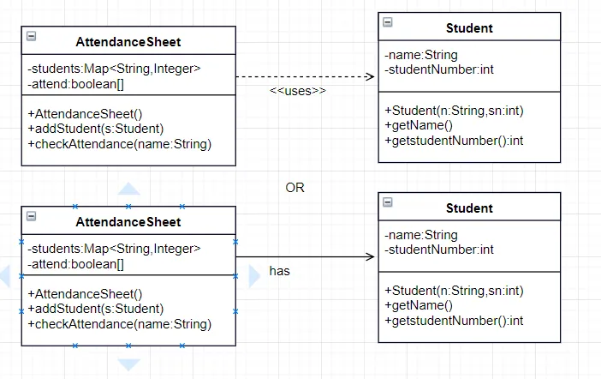The height and width of the screenshot is (379, 601).
Task: Click top-center connection point of lower AttendanceSheet
Action: (128, 207)
